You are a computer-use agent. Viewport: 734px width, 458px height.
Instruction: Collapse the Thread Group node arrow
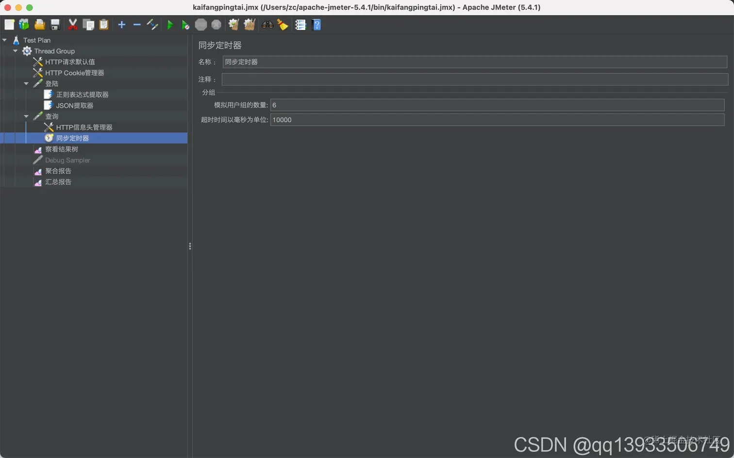tap(15, 51)
